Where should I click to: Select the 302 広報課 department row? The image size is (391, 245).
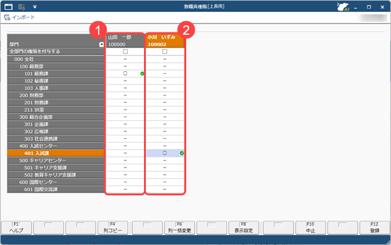[55, 131]
